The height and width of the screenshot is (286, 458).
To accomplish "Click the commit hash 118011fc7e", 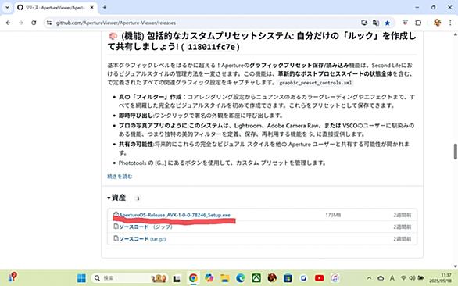I will coord(212,47).
